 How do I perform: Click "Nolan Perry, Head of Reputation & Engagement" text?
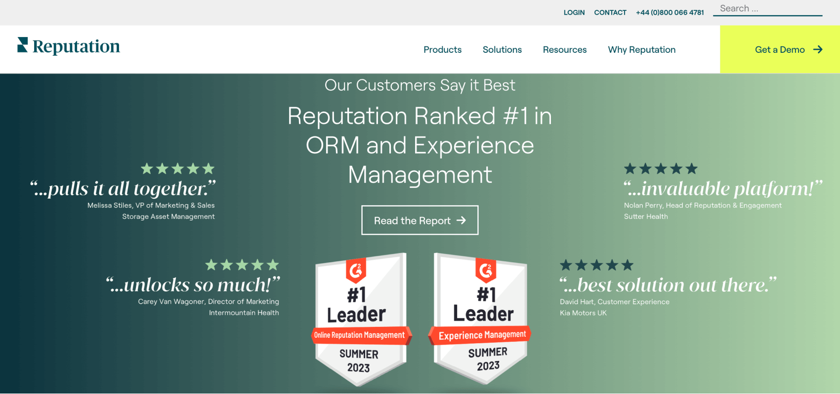703,205
